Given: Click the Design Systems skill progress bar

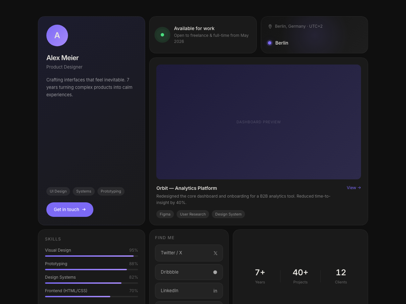Looking at the screenshot, I should click(91, 283).
